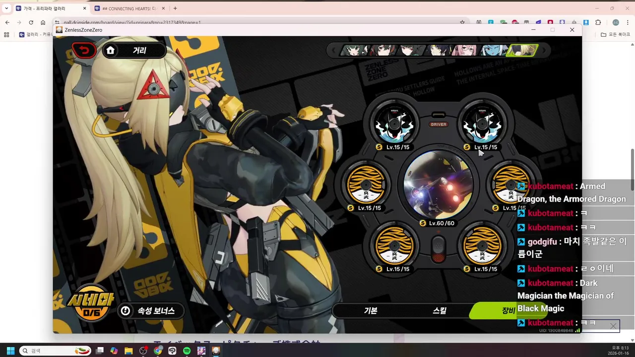This screenshot has width=635, height=357.
Task: Select the highlighted blonde character portrait
Action: click(522, 50)
